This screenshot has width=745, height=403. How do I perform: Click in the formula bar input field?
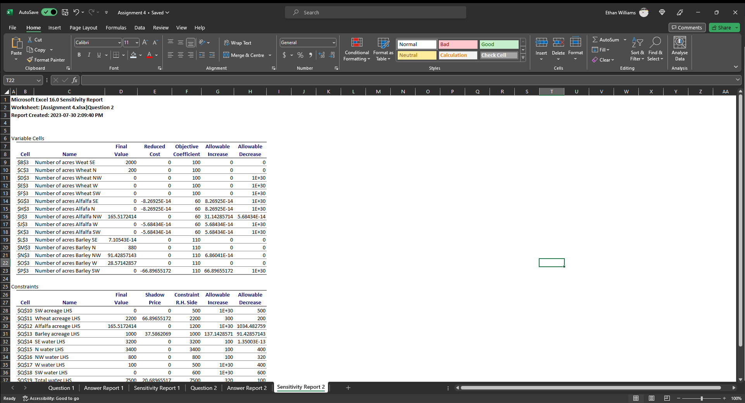[407, 80]
